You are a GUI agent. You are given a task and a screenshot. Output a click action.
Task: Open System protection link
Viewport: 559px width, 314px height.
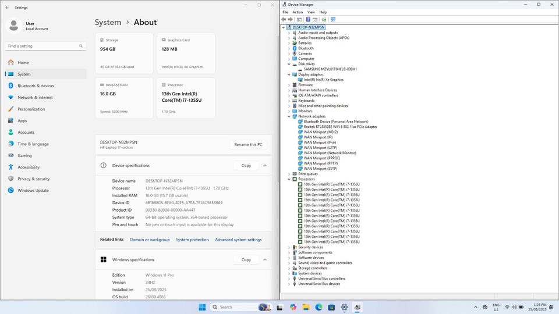tap(192, 240)
